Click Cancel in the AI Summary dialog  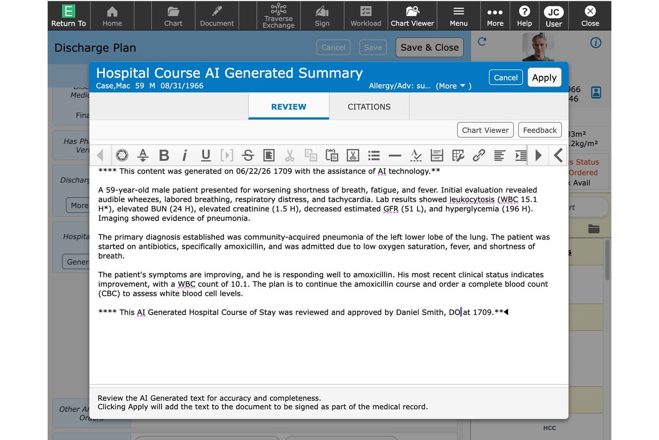tap(506, 78)
